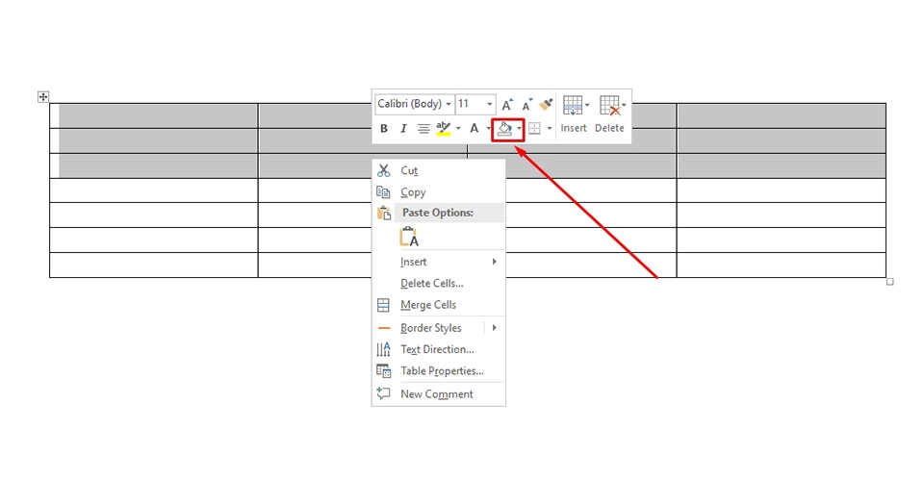Expand the Shading color dropdown arrow
The image size is (924, 480).
[519, 128]
